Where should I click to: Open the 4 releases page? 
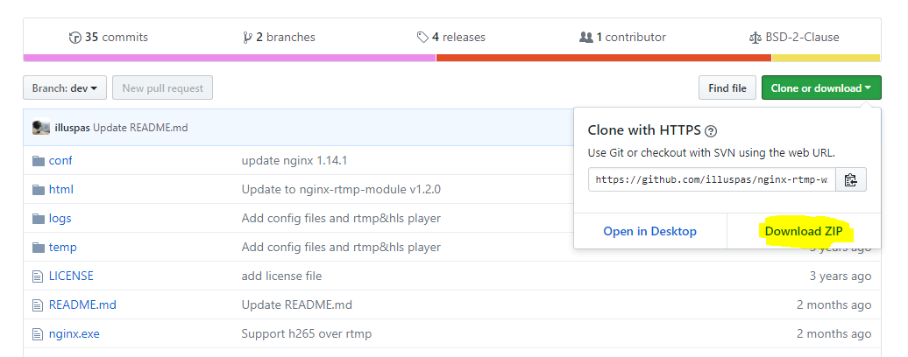pos(451,37)
